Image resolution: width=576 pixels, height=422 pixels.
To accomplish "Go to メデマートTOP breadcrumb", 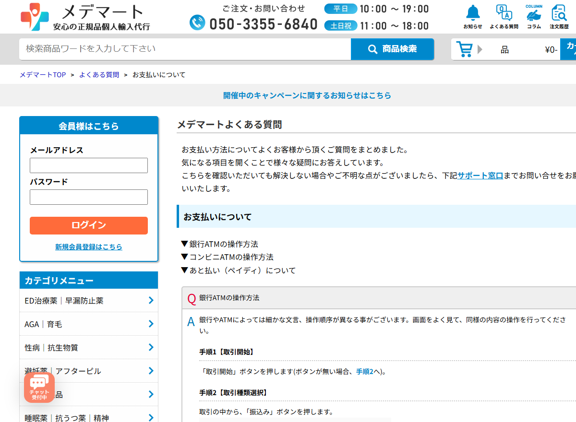I will click(x=43, y=75).
